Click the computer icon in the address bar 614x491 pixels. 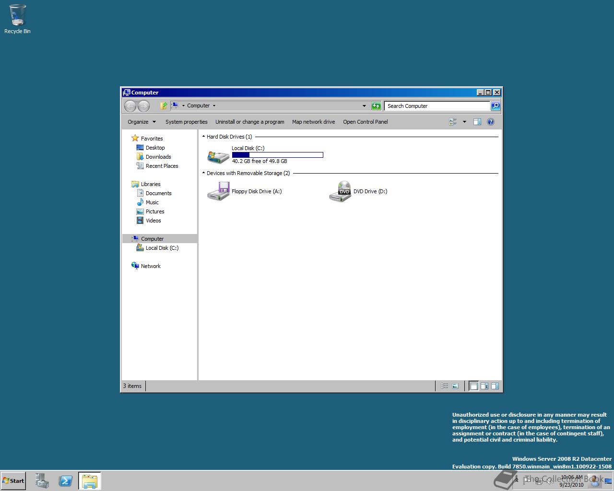tap(175, 105)
